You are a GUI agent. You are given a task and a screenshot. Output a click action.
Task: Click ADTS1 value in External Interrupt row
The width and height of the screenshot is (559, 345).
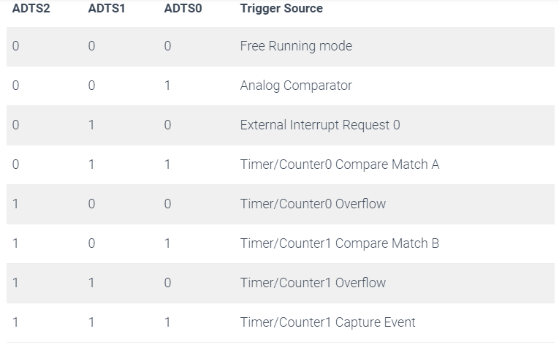91,125
